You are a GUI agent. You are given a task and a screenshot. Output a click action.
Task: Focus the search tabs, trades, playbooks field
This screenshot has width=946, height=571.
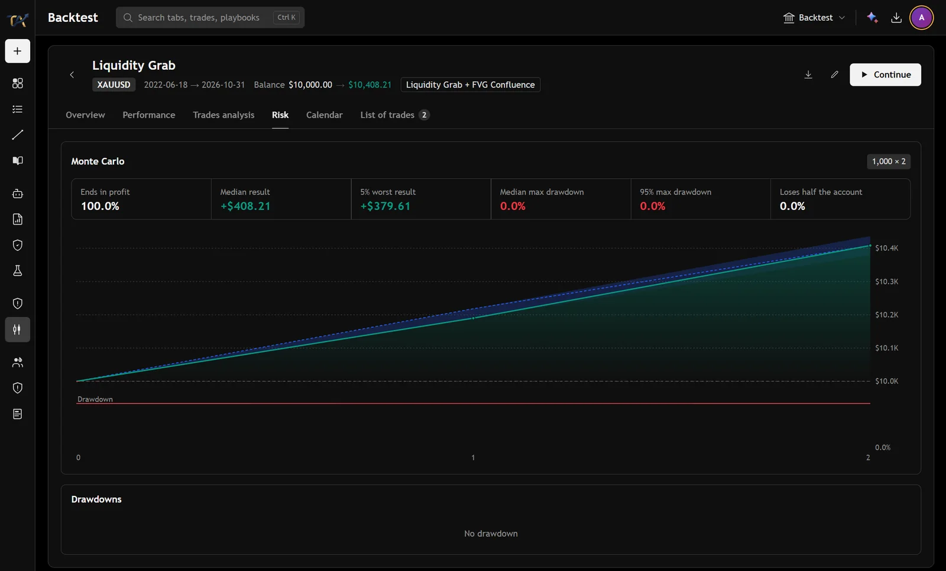tap(210, 18)
